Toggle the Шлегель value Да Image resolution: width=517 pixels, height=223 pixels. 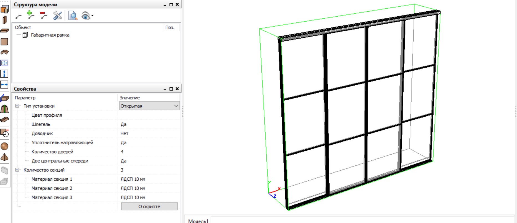pos(148,124)
